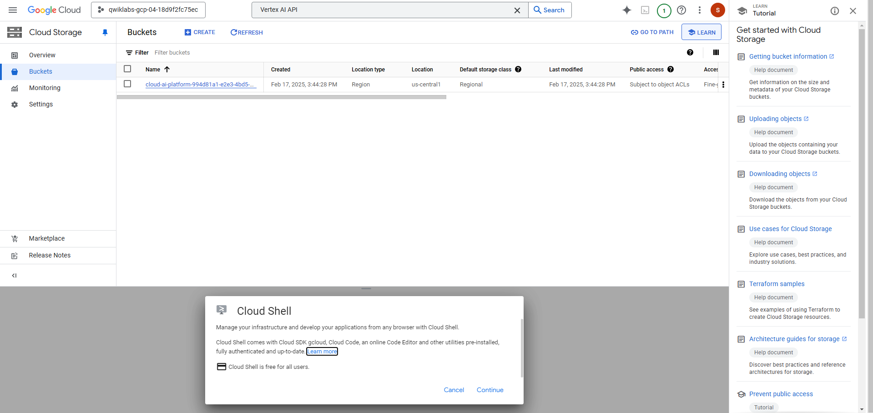
Task: Open Architecture guides for storage link
Action: [798, 339]
